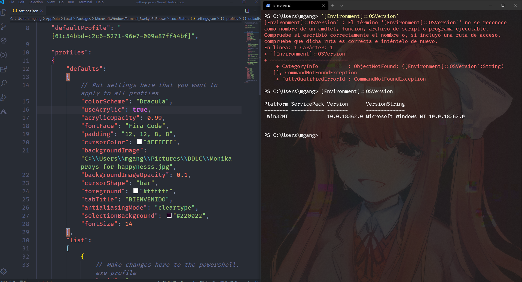Image resolution: width=522 pixels, height=282 pixels.
Task: Open the editor More Actions ellipsis
Action: click(255, 11)
